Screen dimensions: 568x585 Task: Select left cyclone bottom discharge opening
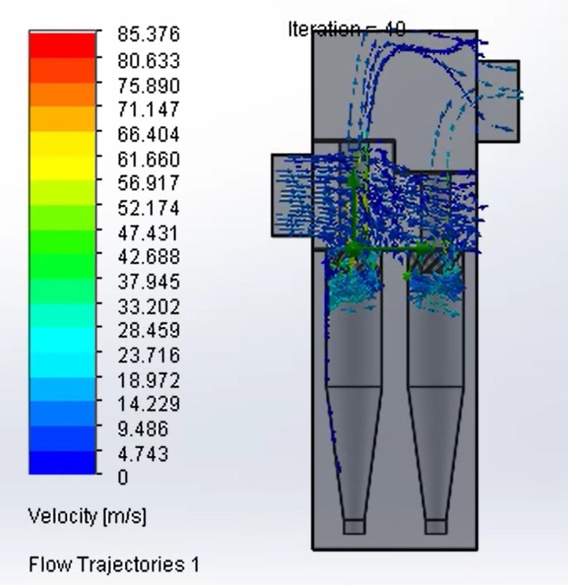(354, 526)
